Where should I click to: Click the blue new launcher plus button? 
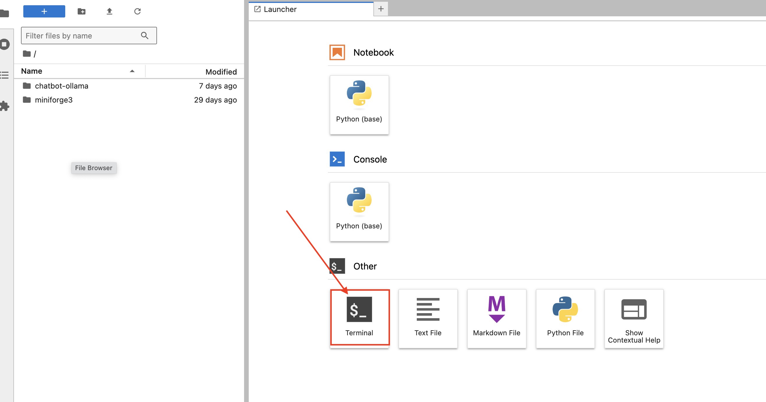point(44,11)
